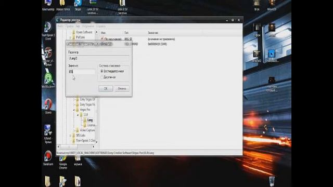Click the REG_SZ type cell
The height and width of the screenshot is (187, 333).
(129, 39)
